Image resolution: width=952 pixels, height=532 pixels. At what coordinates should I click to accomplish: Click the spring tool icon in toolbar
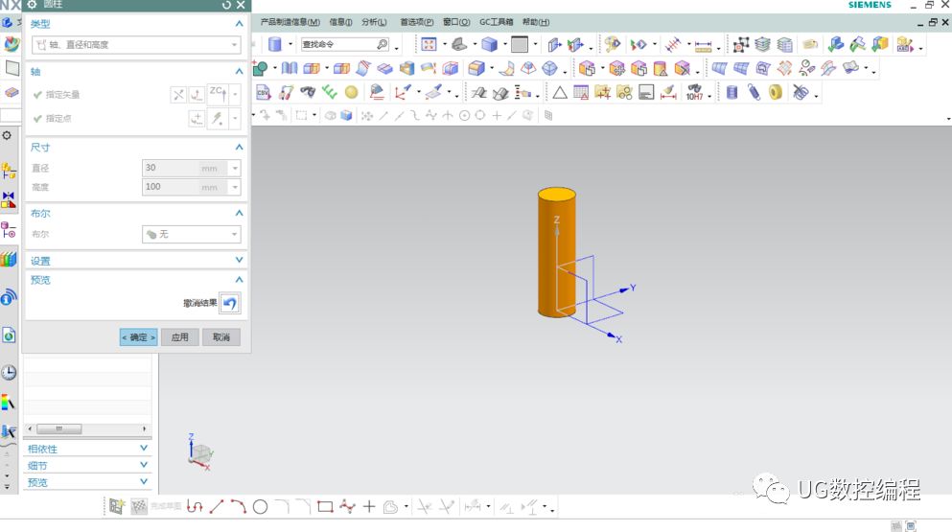[x=753, y=93]
